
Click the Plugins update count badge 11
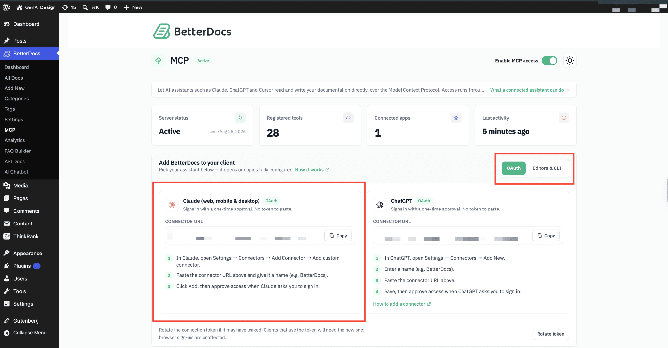coord(37,266)
